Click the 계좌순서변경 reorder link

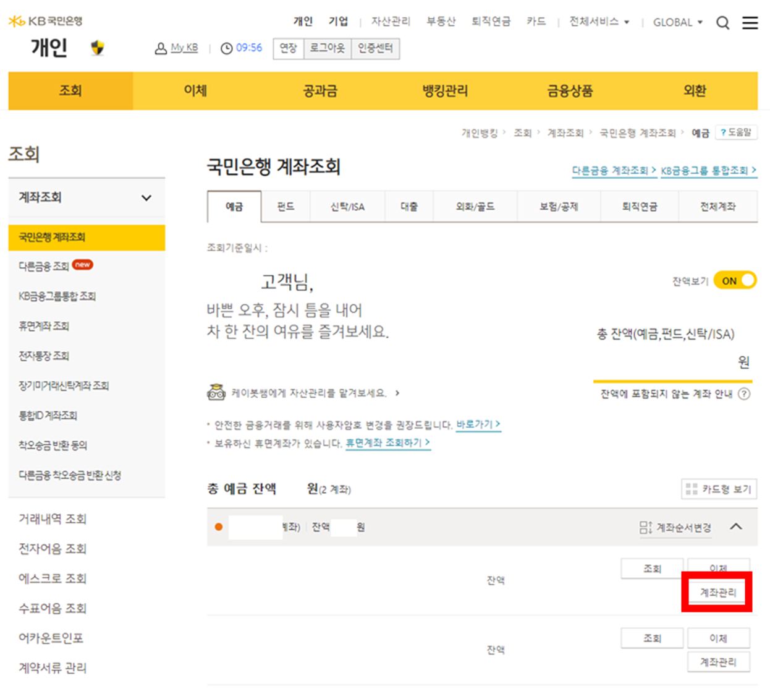tap(675, 527)
